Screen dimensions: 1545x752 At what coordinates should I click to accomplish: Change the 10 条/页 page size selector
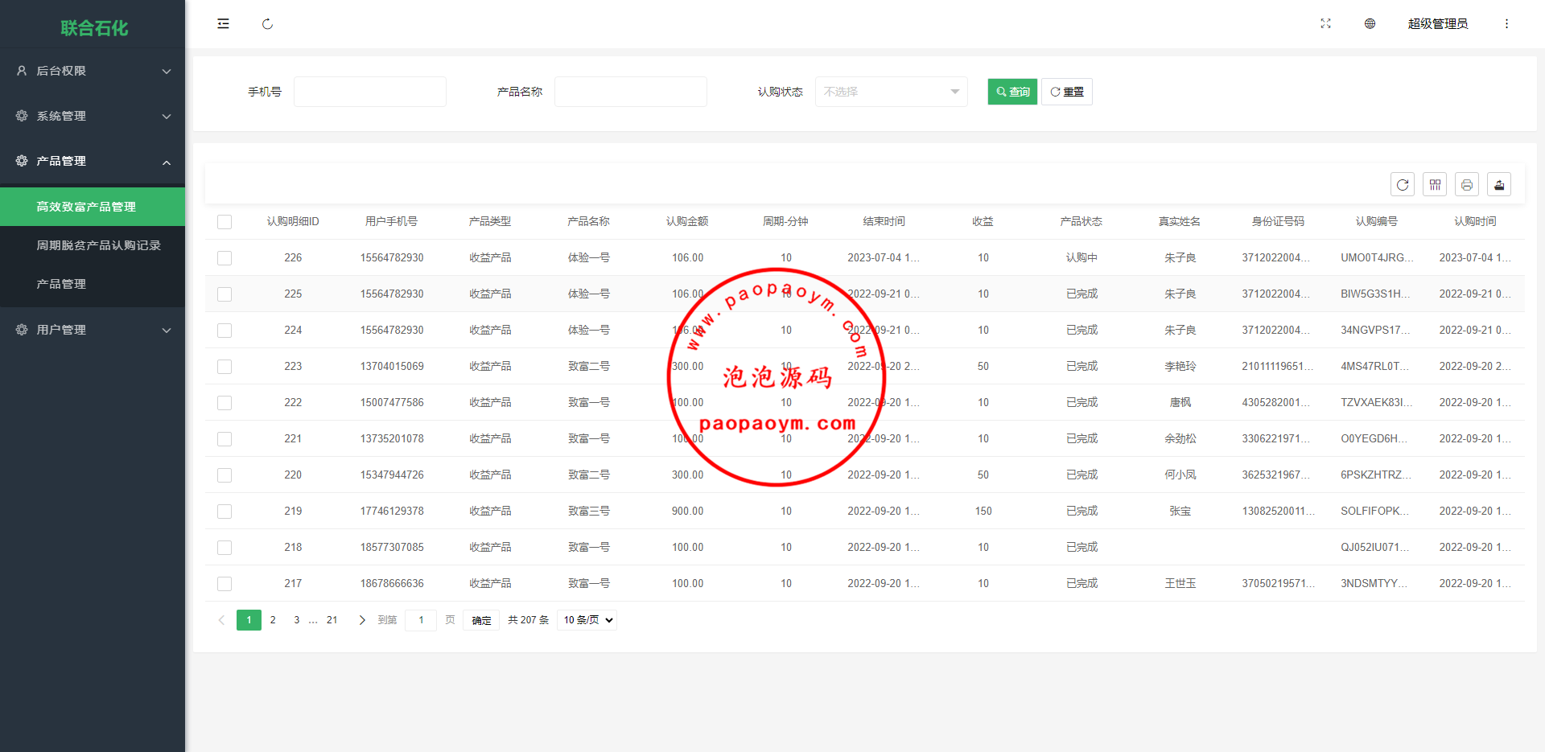(587, 620)
